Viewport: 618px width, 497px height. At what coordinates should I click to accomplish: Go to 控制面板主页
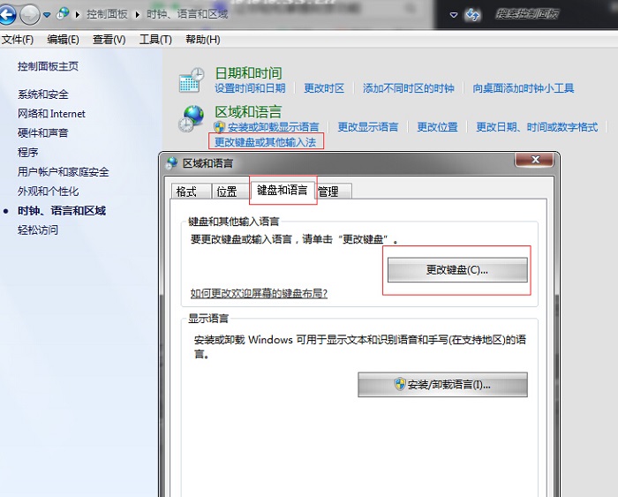click(48, 66)
